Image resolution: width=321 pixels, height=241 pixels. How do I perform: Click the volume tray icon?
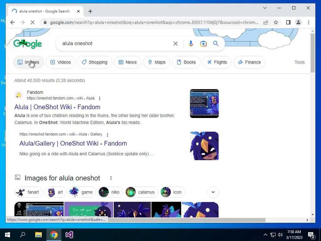click(x=280, y=235)
